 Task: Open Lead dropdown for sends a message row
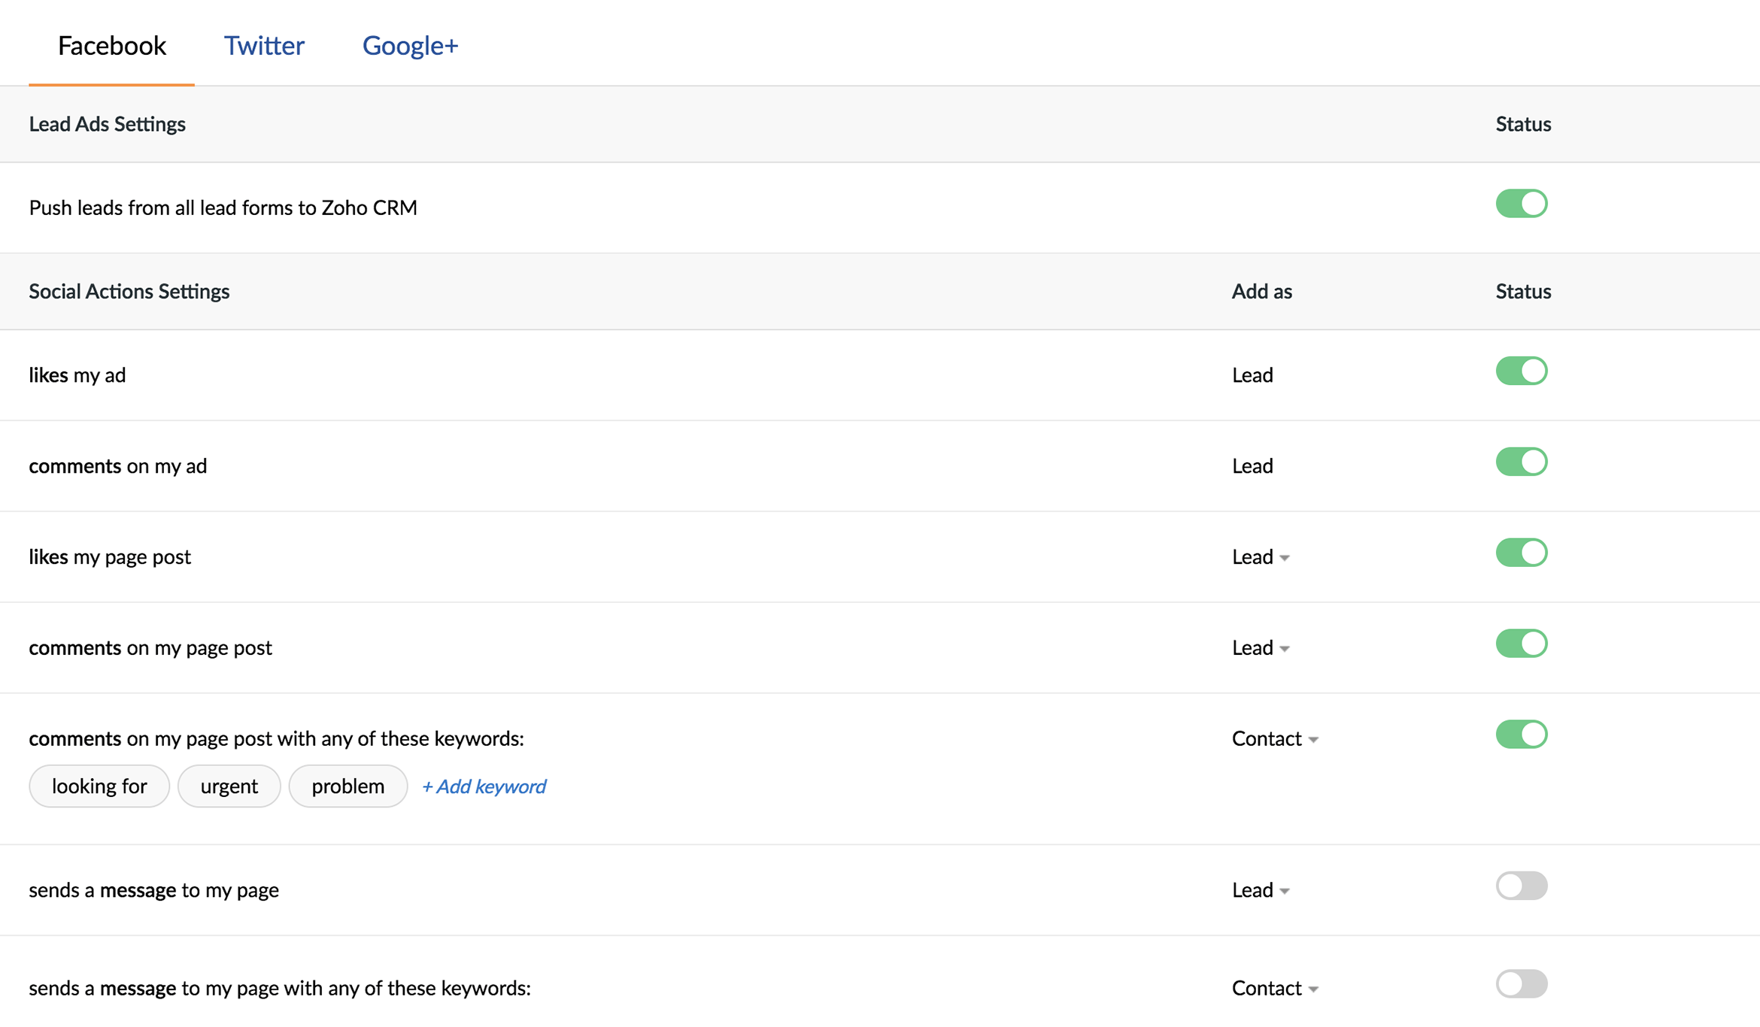tap(1261, 890)
